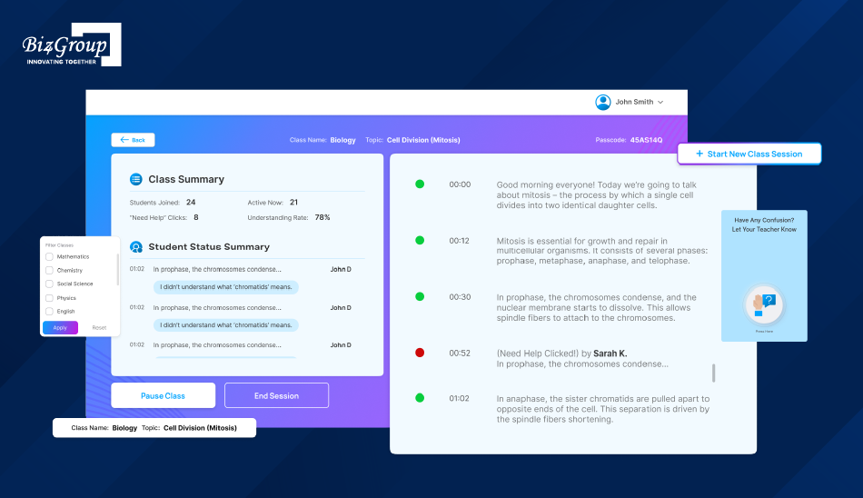Apply the selected class filters
The width and height of the screenshot is (863, 498).
pos(60,327)
